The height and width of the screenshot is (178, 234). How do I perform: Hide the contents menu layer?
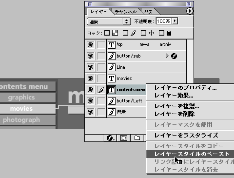[x=90, y=90]
